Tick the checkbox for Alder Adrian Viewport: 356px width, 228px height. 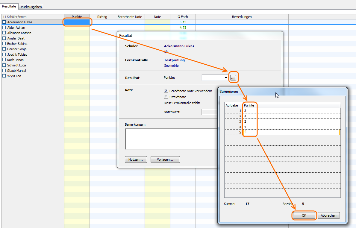[4, 28]
